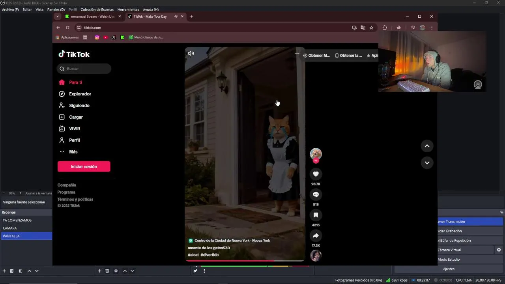Like the TikTok video with heart icon
Viewport: 505px width, 284px height.
[316, 174]
